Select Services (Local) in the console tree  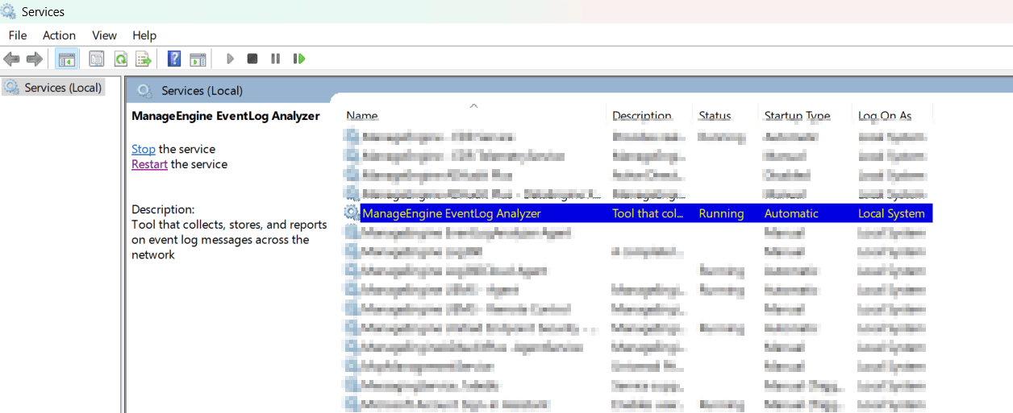(63, 88)
